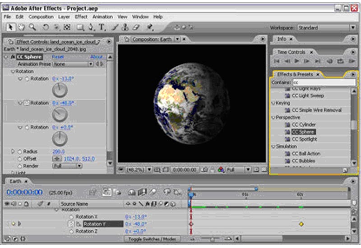Jump to last frame in Time Controls
This screenshot has width=361, height=248.
pos(318,61)
